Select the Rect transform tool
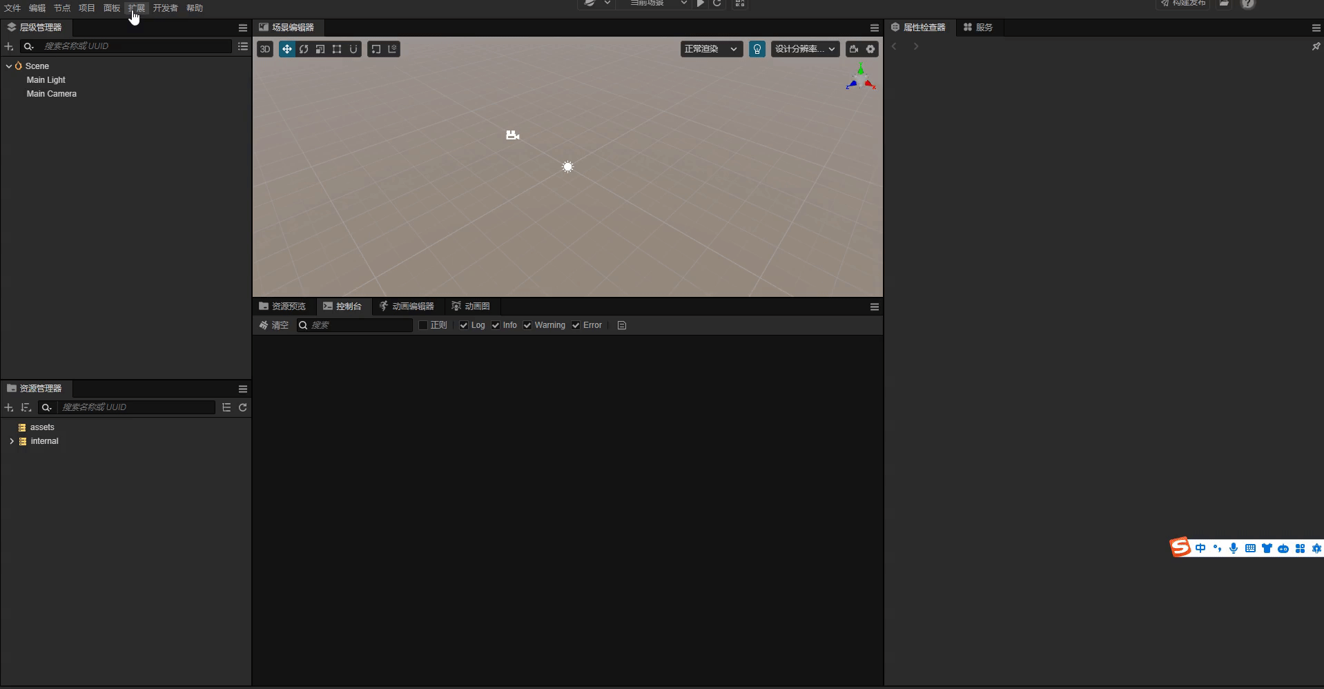This screenshot has width=1324, height=689. point(338,49)
